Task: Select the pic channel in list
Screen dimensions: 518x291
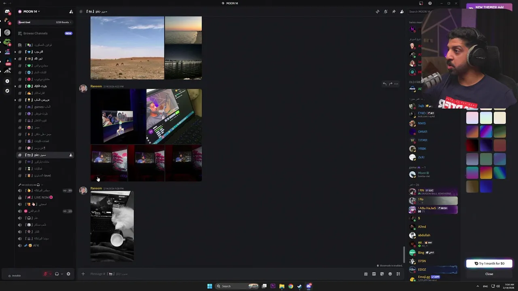Action: coord(45,155)
